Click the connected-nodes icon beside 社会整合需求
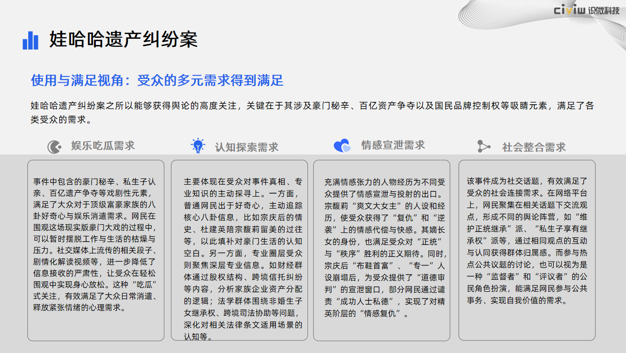This screenshot has height=353, width=626. (484, 146)
